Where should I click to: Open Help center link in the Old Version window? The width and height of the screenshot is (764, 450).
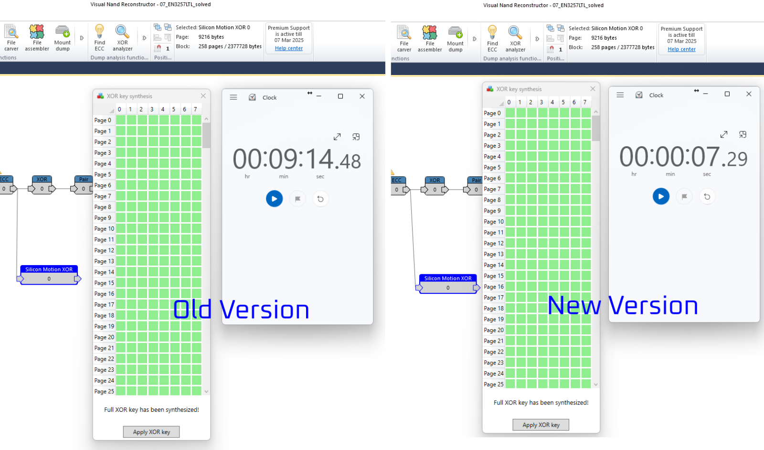click(x=289, y=48)
